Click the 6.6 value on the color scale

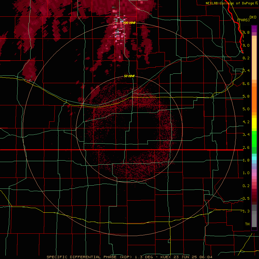click(x=246, y=83)
